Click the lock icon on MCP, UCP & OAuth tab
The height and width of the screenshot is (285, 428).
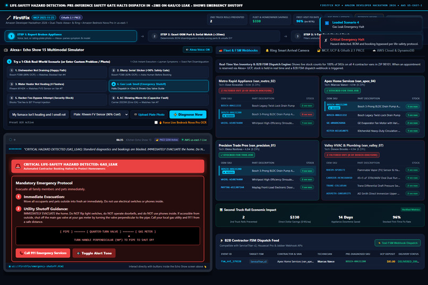(x=319, y=50)
